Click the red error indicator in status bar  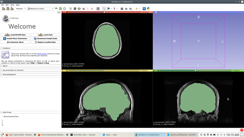point(242,130)
